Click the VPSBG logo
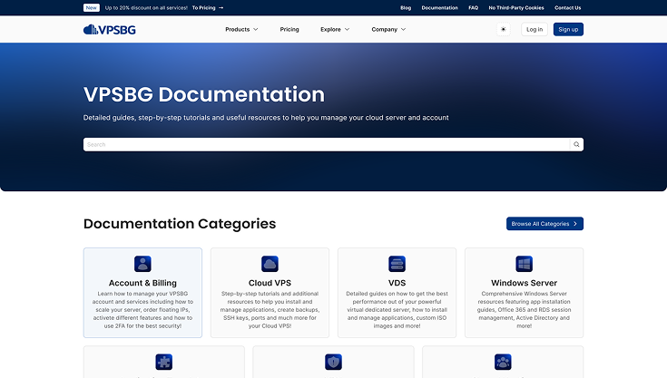The width and height of the screenshot is (667, 378). [109, 29]
